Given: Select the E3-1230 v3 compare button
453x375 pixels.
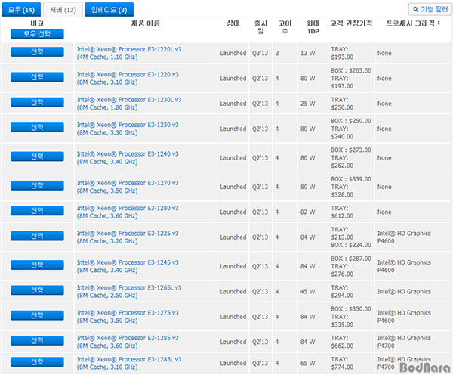Looking at the screenshot, I should [37, 127].
